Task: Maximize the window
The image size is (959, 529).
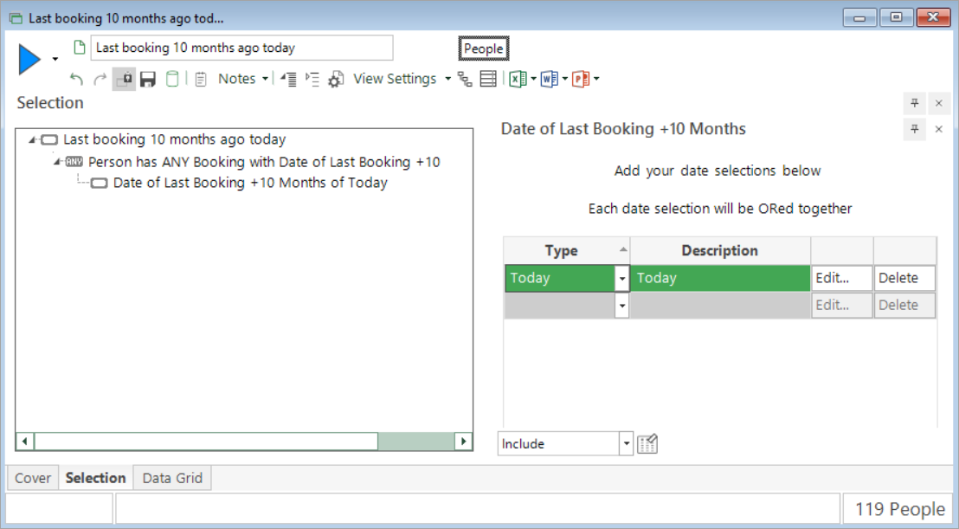Action: (x=896, y=17)
